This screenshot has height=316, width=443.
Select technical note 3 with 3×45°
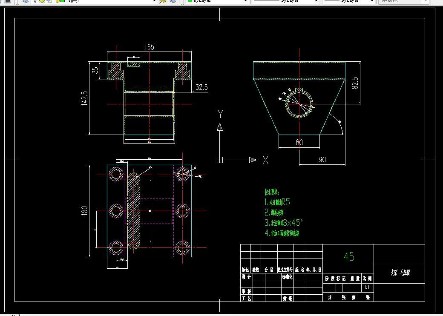tap(283, 223)
